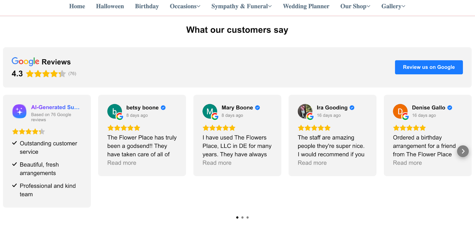Click checkmark beside Outstanding customer service

tap(14, 143)
